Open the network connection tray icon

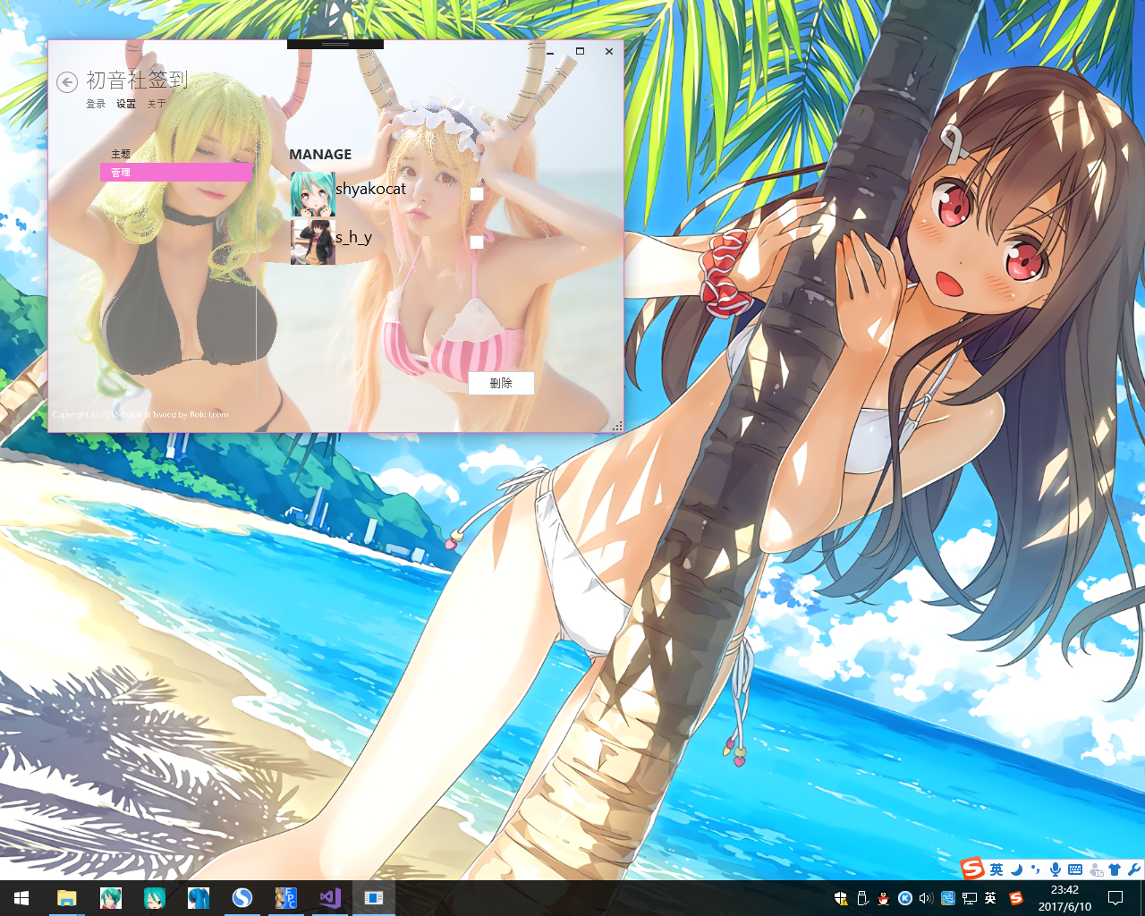point(969,898)
